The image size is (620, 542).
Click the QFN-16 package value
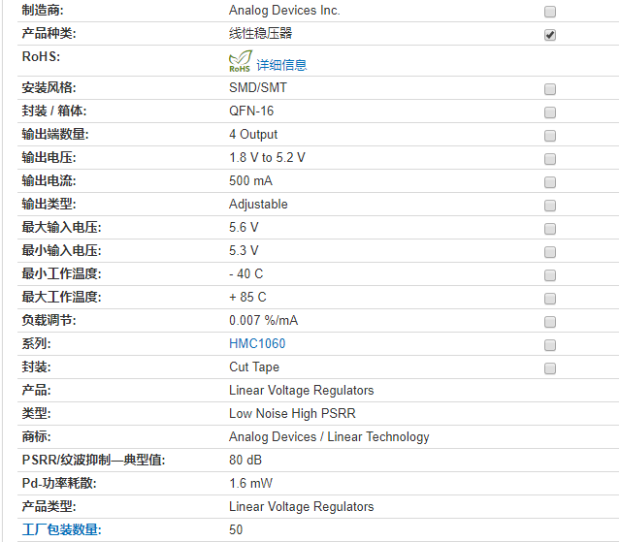coord(251,111)
